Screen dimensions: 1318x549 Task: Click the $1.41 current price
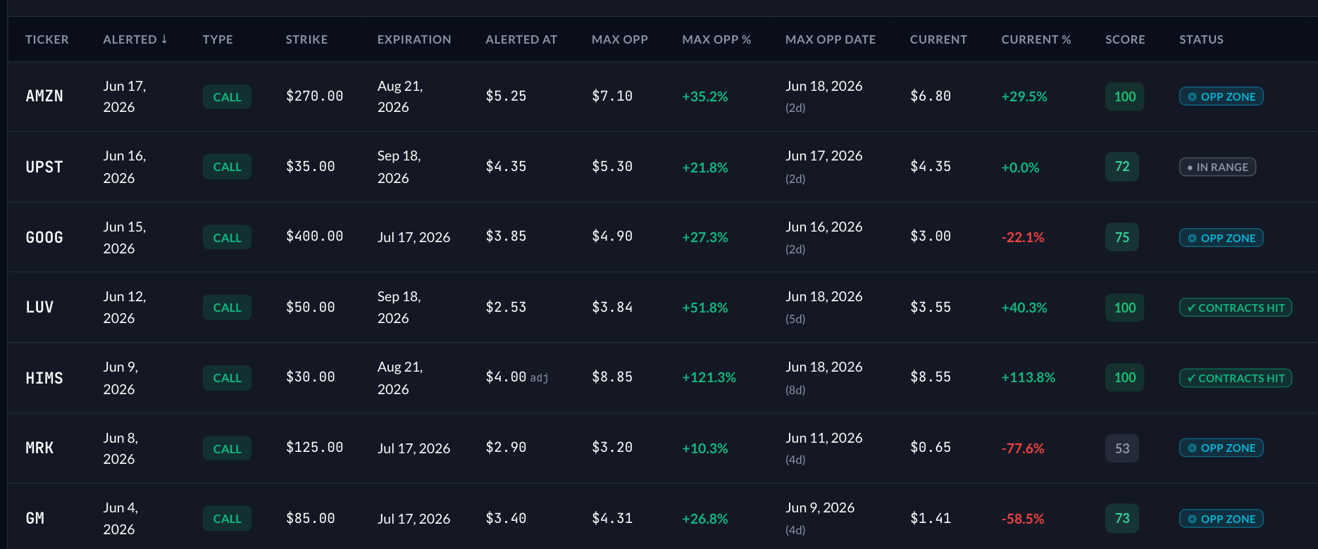pos(931,519)
